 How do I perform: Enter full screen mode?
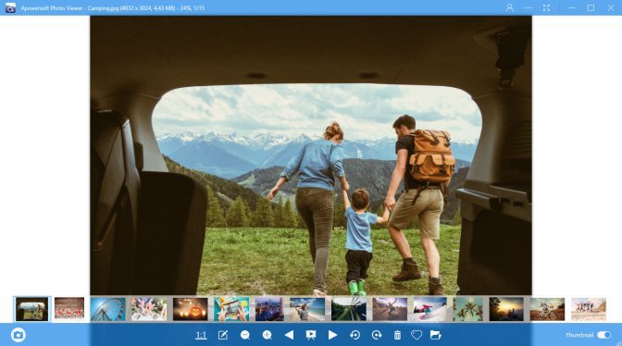pyautogui.click(x=547, y=7)
